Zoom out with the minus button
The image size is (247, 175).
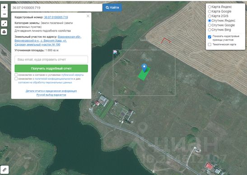[4, 14]
